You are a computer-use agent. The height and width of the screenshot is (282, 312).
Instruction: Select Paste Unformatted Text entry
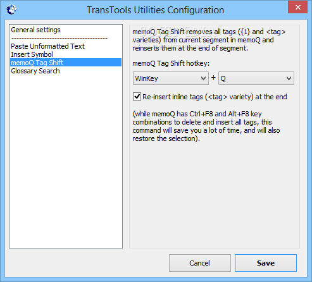tap(47, 46)
